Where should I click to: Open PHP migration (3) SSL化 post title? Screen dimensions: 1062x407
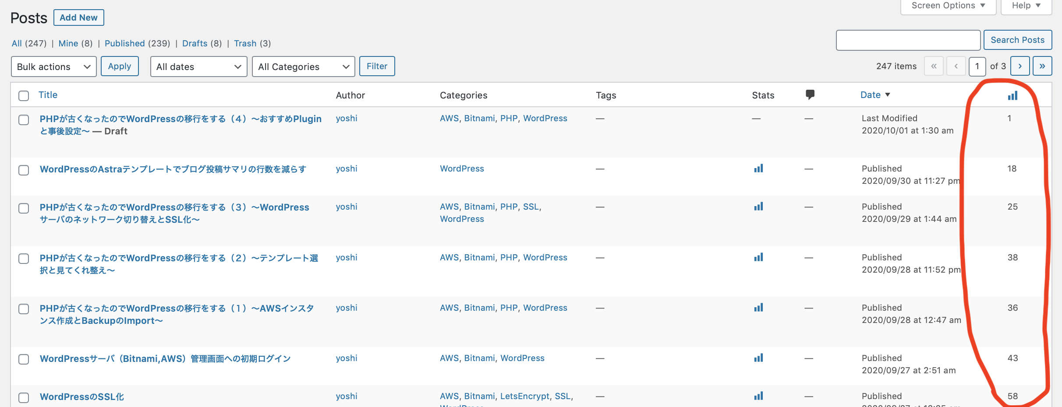[174, 213]
